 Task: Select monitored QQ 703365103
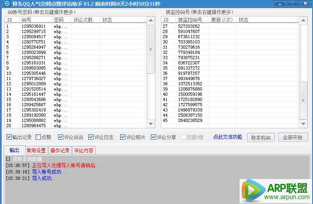230,42
